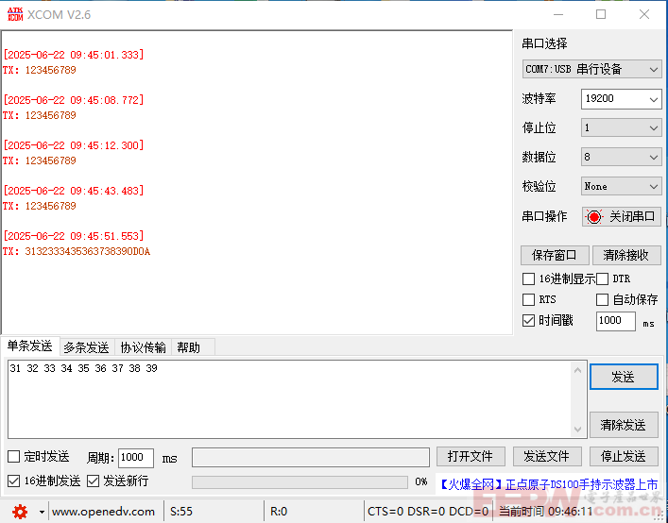Open the 正点原子DS100 advertisement link
The height and width of the screenshot is (523, 668).
[549, 484]
